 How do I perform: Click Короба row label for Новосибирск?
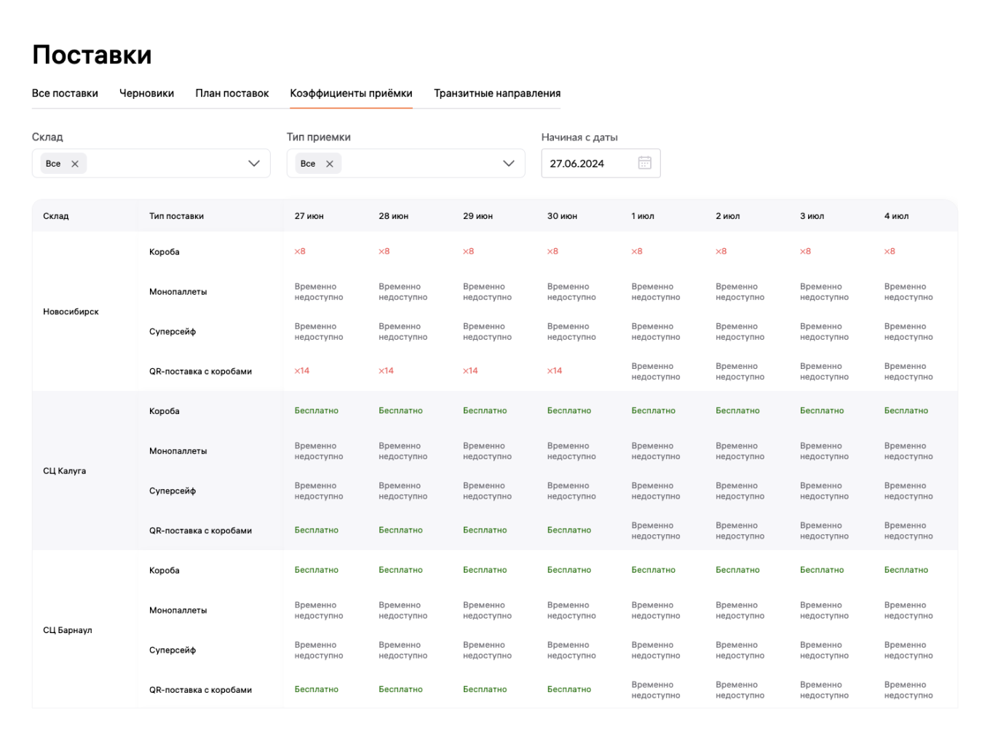164,252
